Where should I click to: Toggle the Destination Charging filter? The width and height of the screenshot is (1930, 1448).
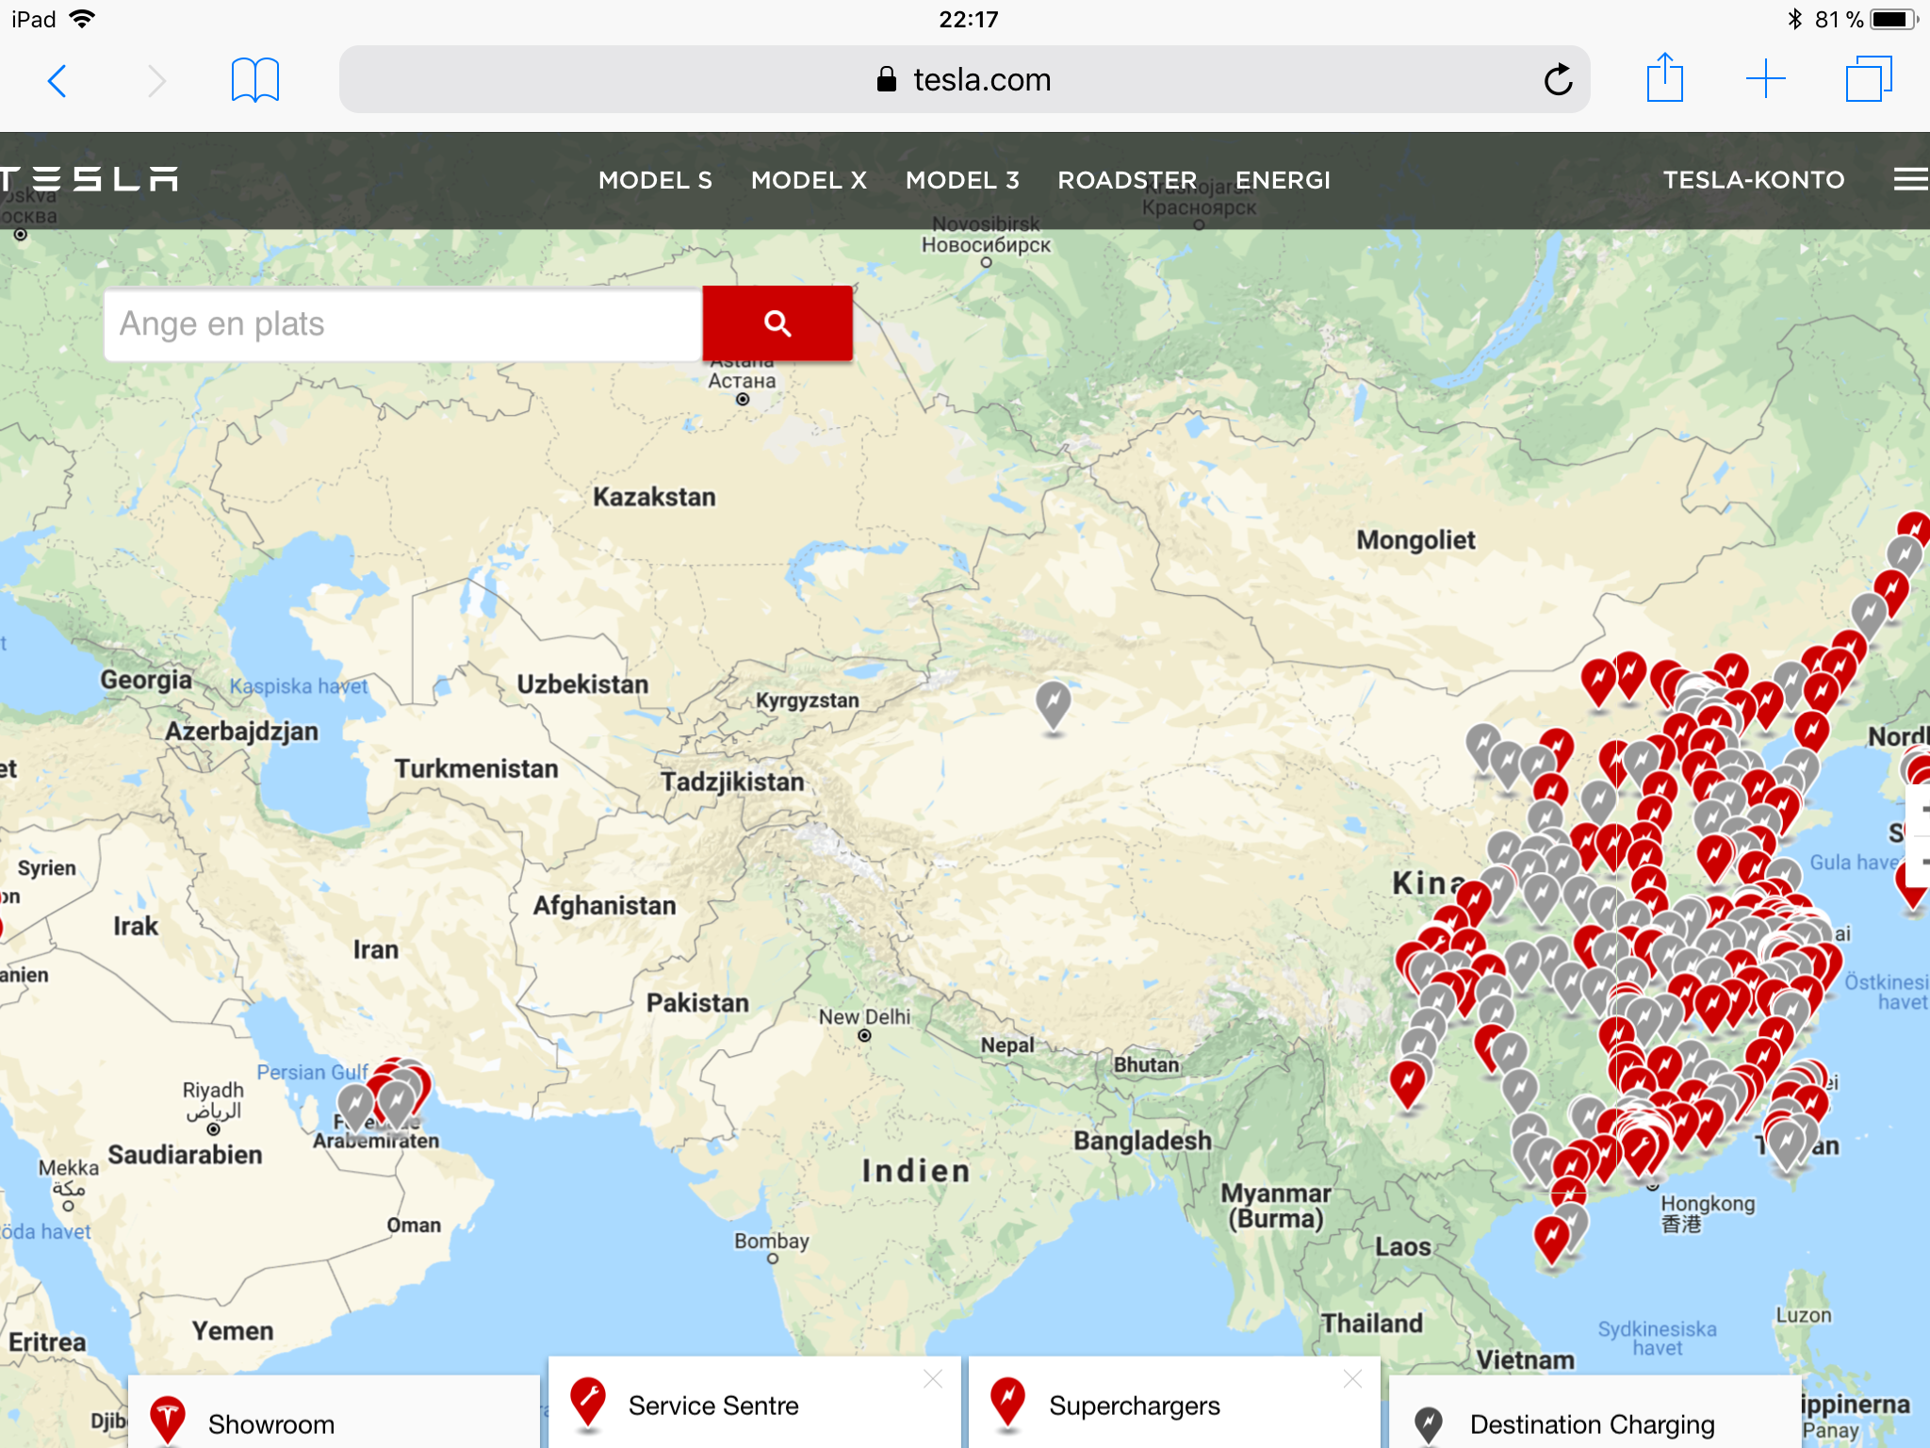tap(1595, 1411)
